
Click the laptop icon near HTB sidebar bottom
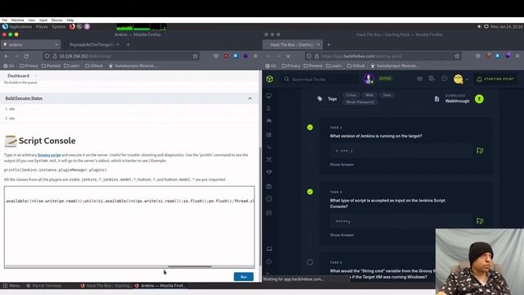click(269, 248)
